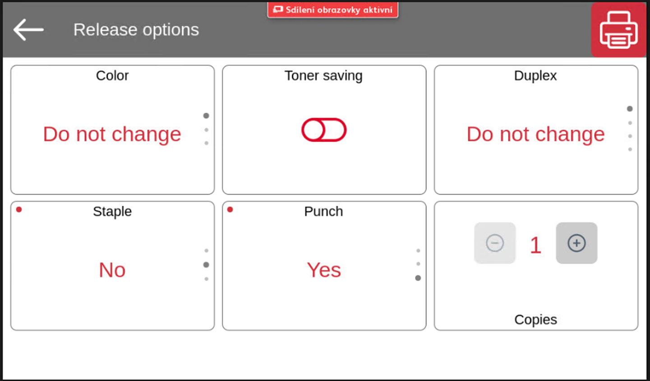Click the Punch tile's page indicator dots
This screenshot has height=381, width=650.
(418, 265)
